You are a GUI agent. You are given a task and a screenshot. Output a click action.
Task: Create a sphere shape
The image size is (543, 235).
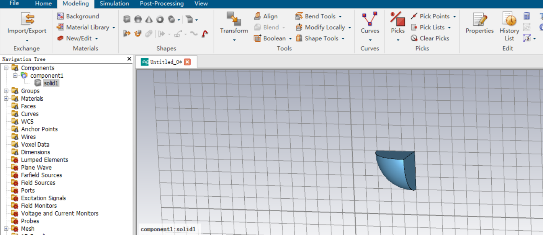[x=138, y=19]
